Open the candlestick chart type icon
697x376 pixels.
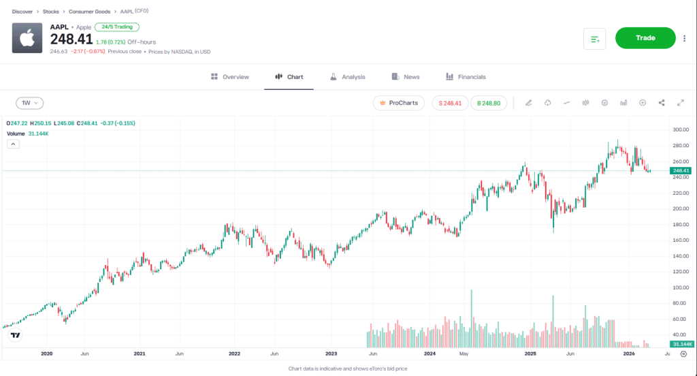tap(585, 103)
